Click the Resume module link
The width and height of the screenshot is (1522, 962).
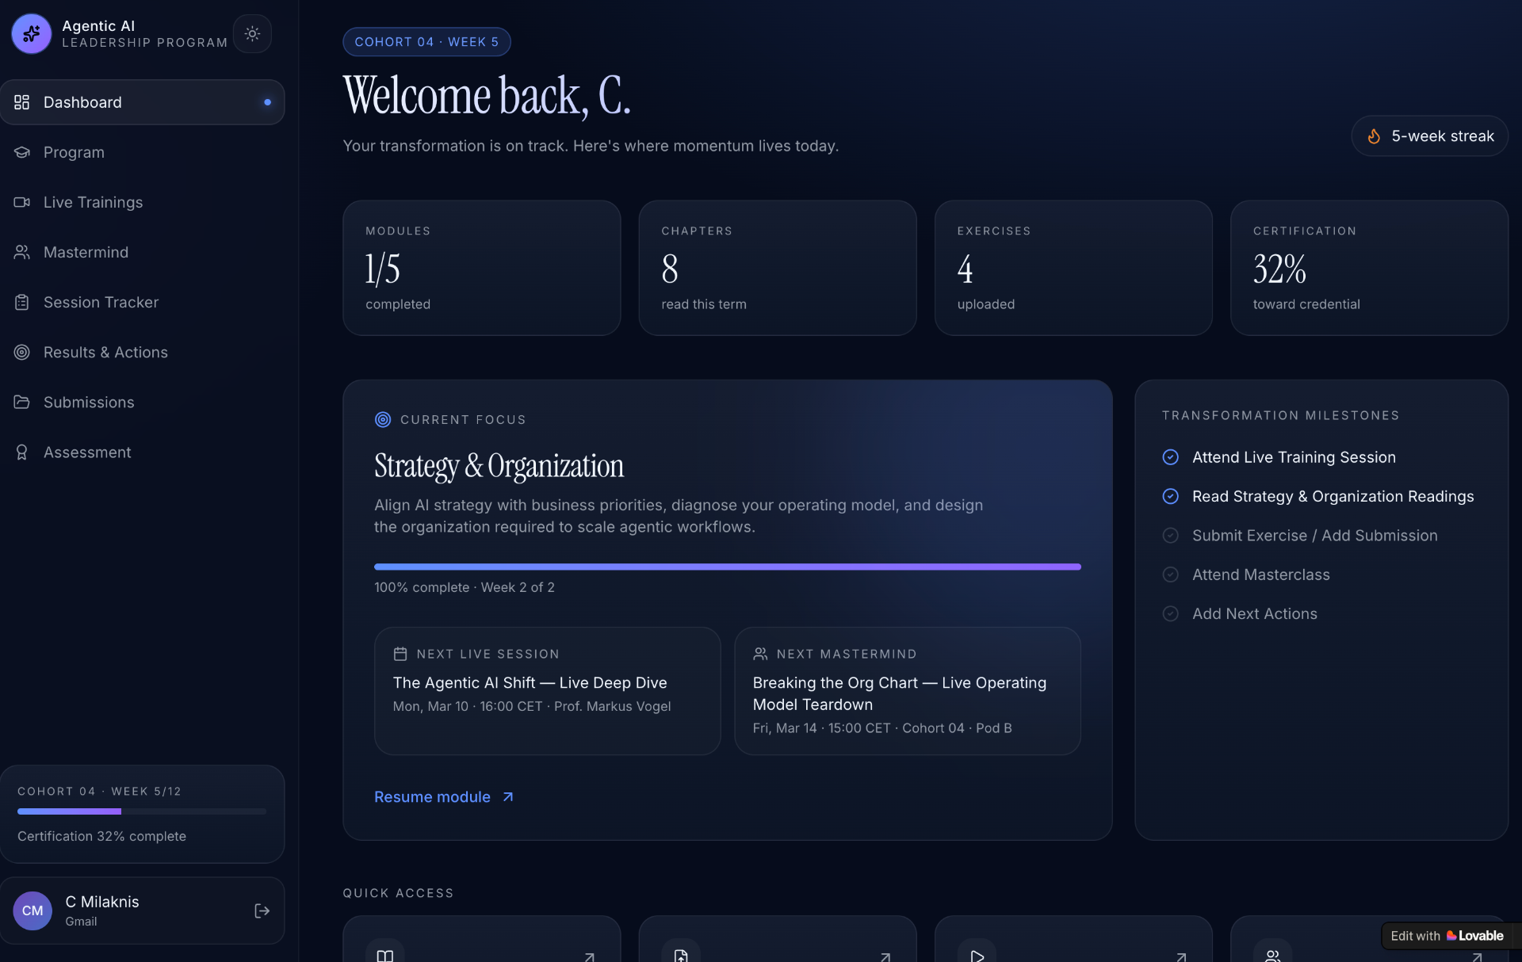click(x=444, y=797)
